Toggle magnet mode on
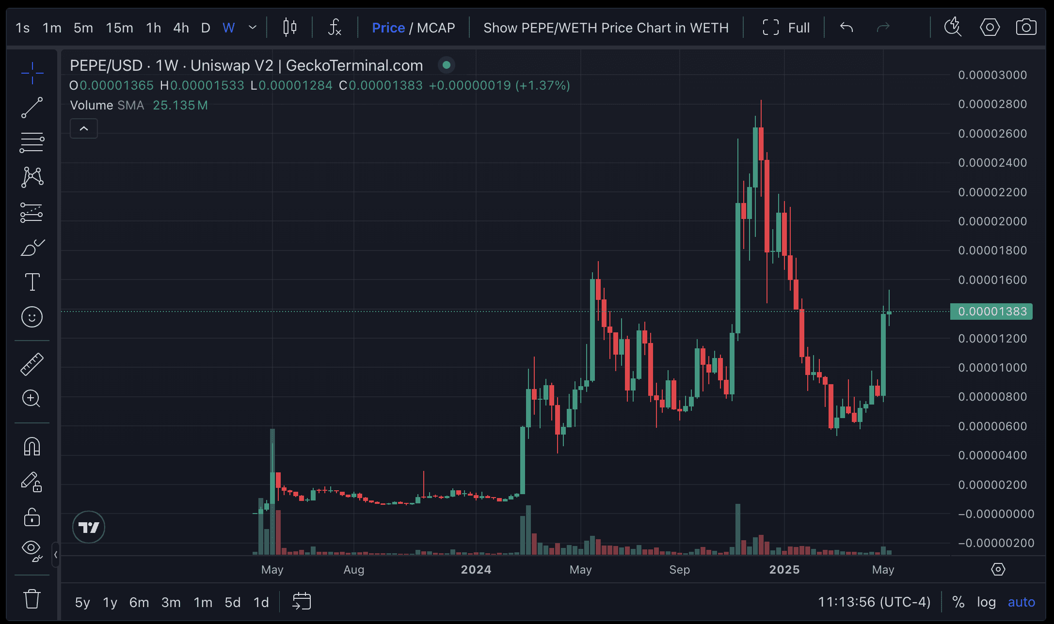Screen dimensions: 1054x624 32,446
